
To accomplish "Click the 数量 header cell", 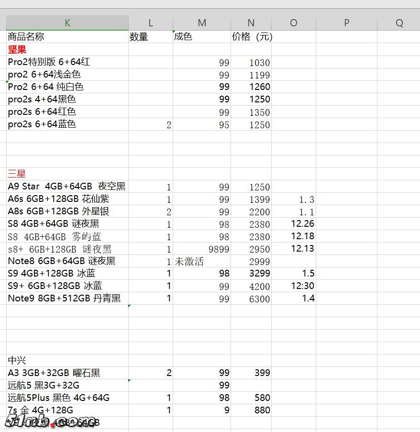I will click(x=151, y=37).
